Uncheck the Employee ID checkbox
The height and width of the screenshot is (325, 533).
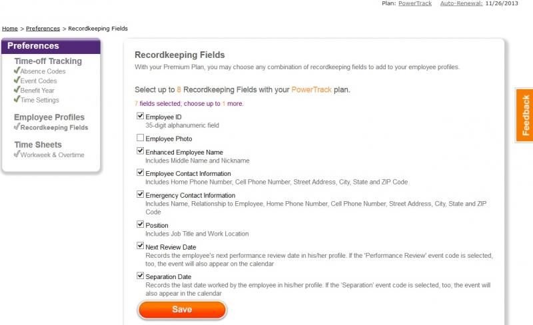pos(140,116)
